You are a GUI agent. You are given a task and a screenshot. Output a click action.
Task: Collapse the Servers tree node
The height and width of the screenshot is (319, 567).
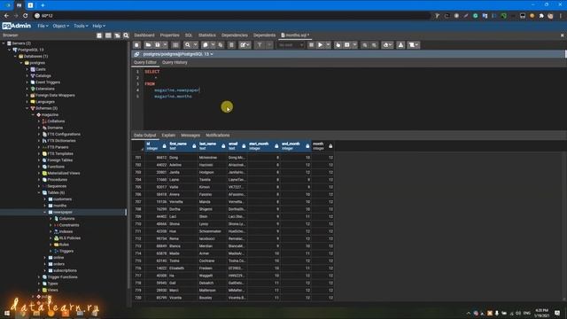click(x=4, y=43)
